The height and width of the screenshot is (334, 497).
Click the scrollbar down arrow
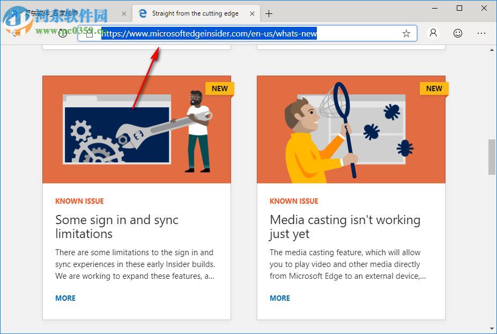pyautogui.click(x=492, y=329)
